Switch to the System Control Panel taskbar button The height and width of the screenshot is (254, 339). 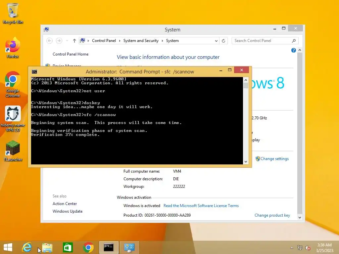pyautogui.click(x=129, y=247)
